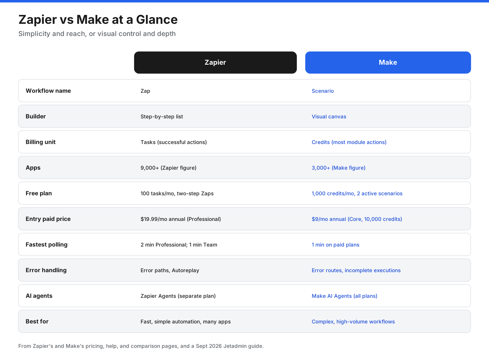Click the 'Fastest polling' row label
The image size is (489, 357).
46,244
